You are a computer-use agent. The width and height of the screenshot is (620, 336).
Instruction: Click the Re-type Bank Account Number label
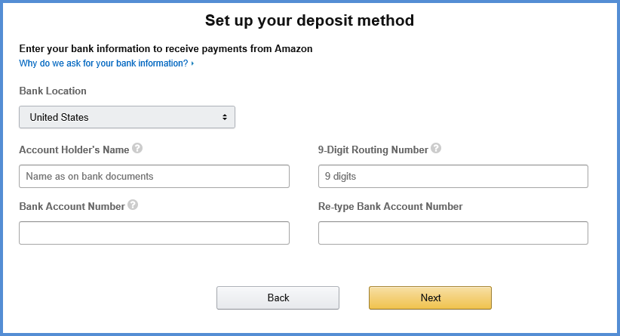(x=390, y=206)
